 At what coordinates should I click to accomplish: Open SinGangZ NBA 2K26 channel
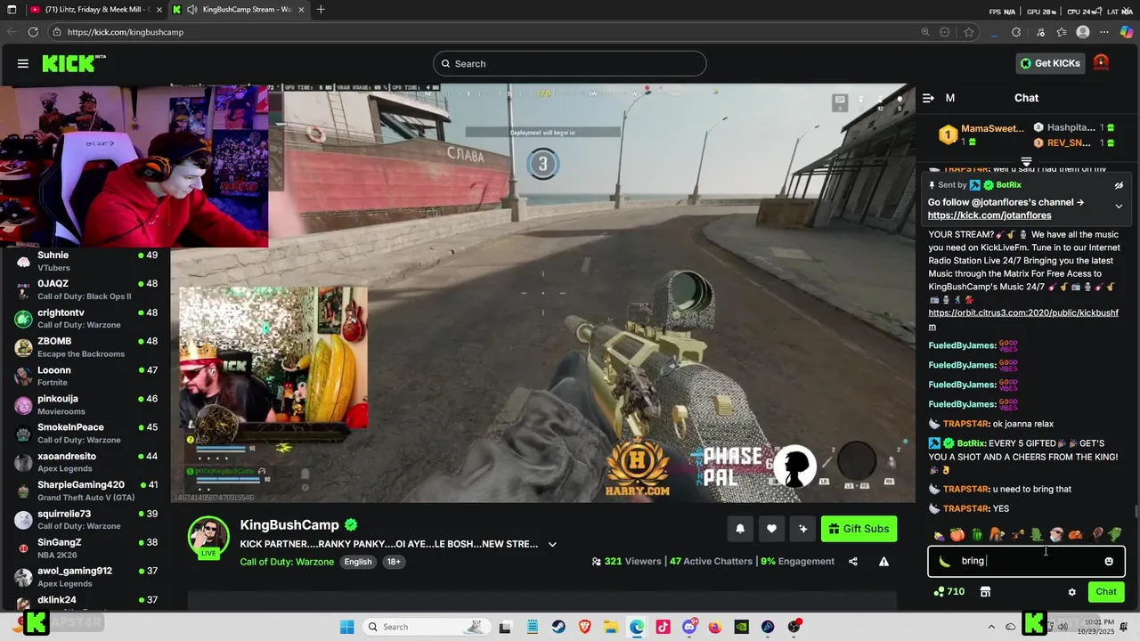pos(85,548)
